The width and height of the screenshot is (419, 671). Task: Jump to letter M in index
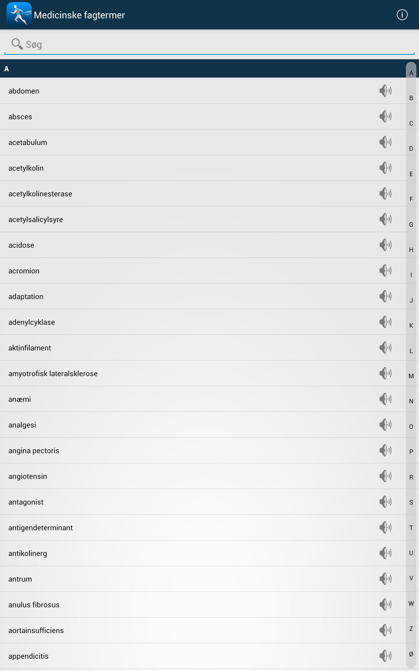click(x=411, y=376)
